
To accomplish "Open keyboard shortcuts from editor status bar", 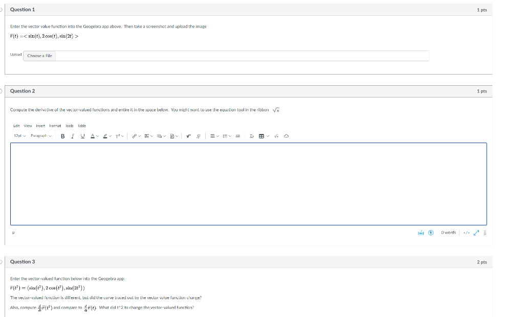I will tap(421, 233).
